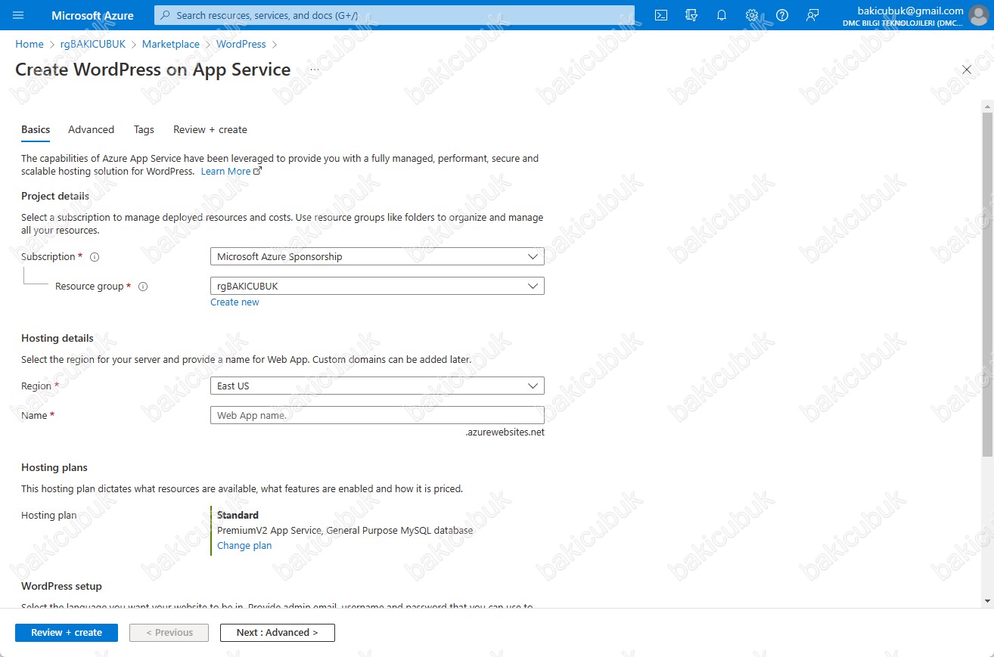Click the Standard hosting plan name
Viewport: 994px width, 657px height.
click(x=238, y=515)
